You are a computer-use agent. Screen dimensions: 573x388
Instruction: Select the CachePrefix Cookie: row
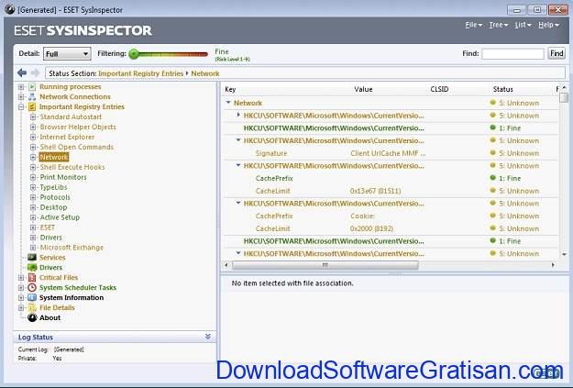point(390,216)
